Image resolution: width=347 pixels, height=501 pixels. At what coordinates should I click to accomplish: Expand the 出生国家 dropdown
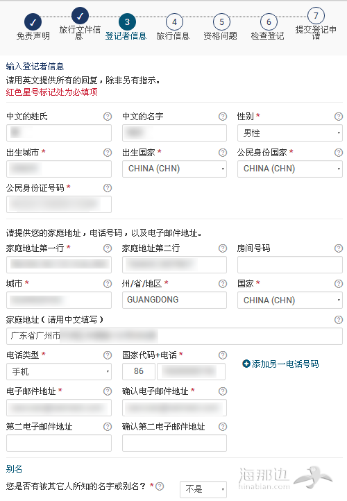pyautogui.click(x=174, y=169)
